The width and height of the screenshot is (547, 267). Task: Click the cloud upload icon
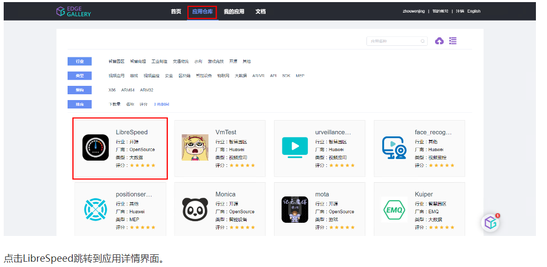[439, 41]
